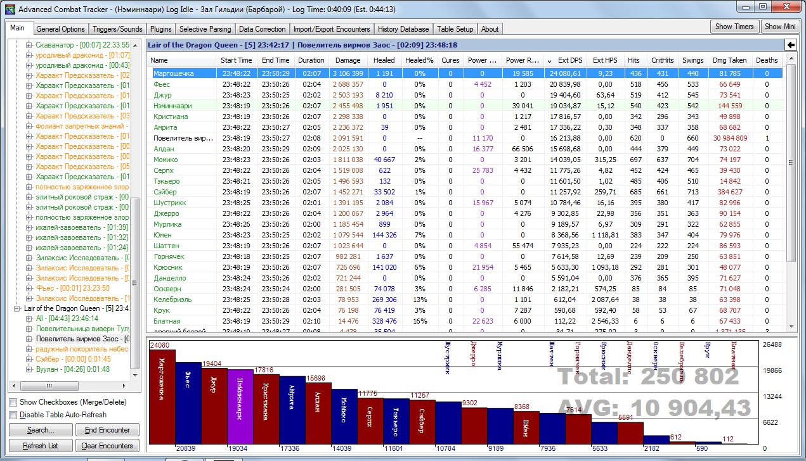806x461 pixels.
Task: Collapse the Lair of the Dragon Queen zone
Action: pos(17,308)
